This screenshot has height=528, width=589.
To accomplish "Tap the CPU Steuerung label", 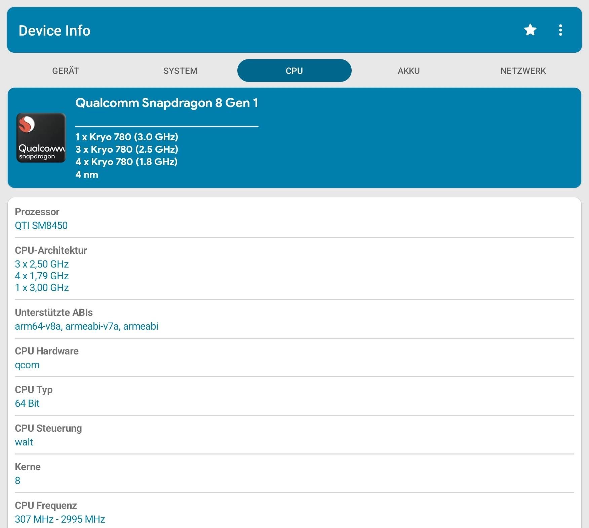I will [x=48, y=429].
